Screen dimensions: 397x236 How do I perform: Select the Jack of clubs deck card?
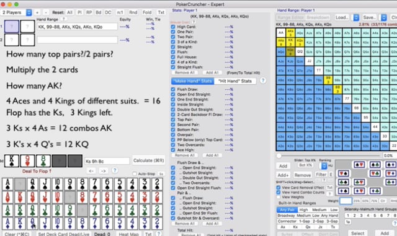click(x=45, y=210)
